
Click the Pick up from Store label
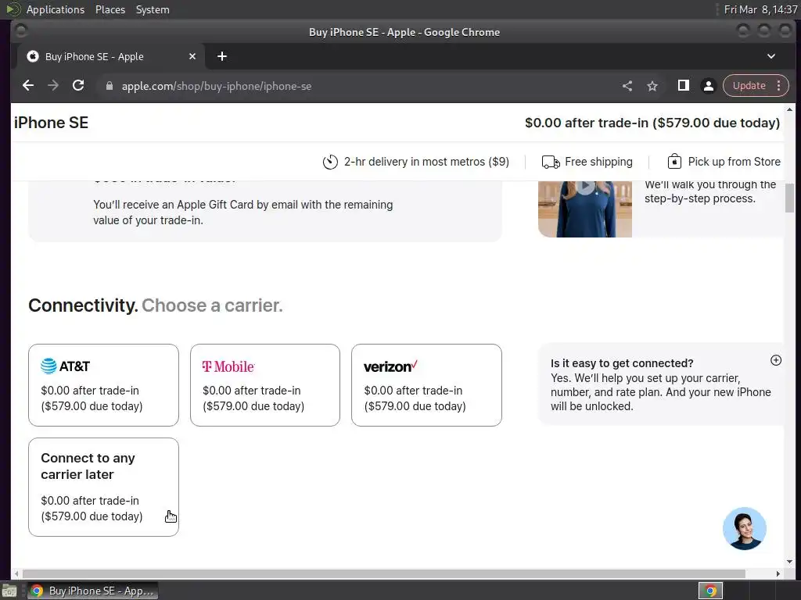coord(734,162)
